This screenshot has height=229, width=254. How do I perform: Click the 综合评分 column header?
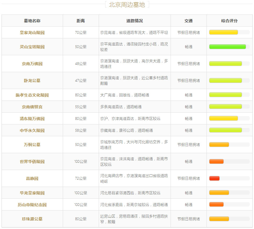pyautogui.click(x=229, y=21)
